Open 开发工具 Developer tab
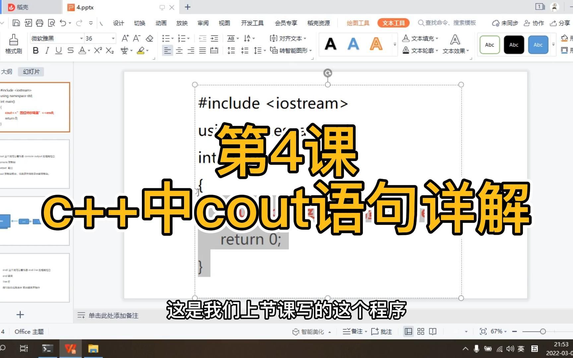The image size is (573, 358). (252, 23)
